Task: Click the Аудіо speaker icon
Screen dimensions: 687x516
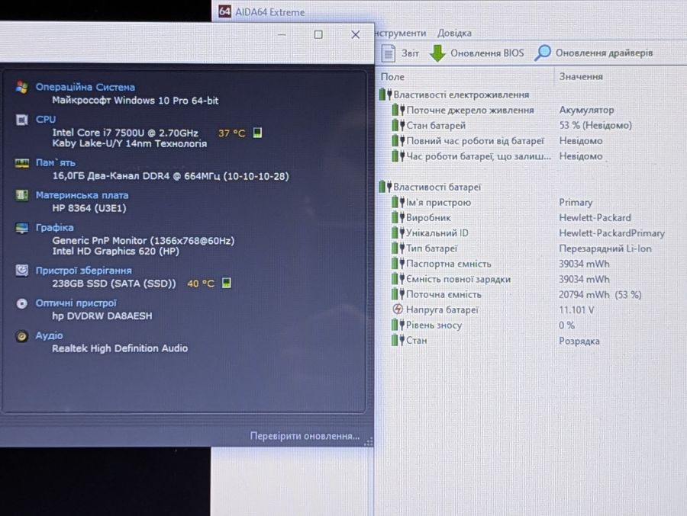Action: pos(22,335)
